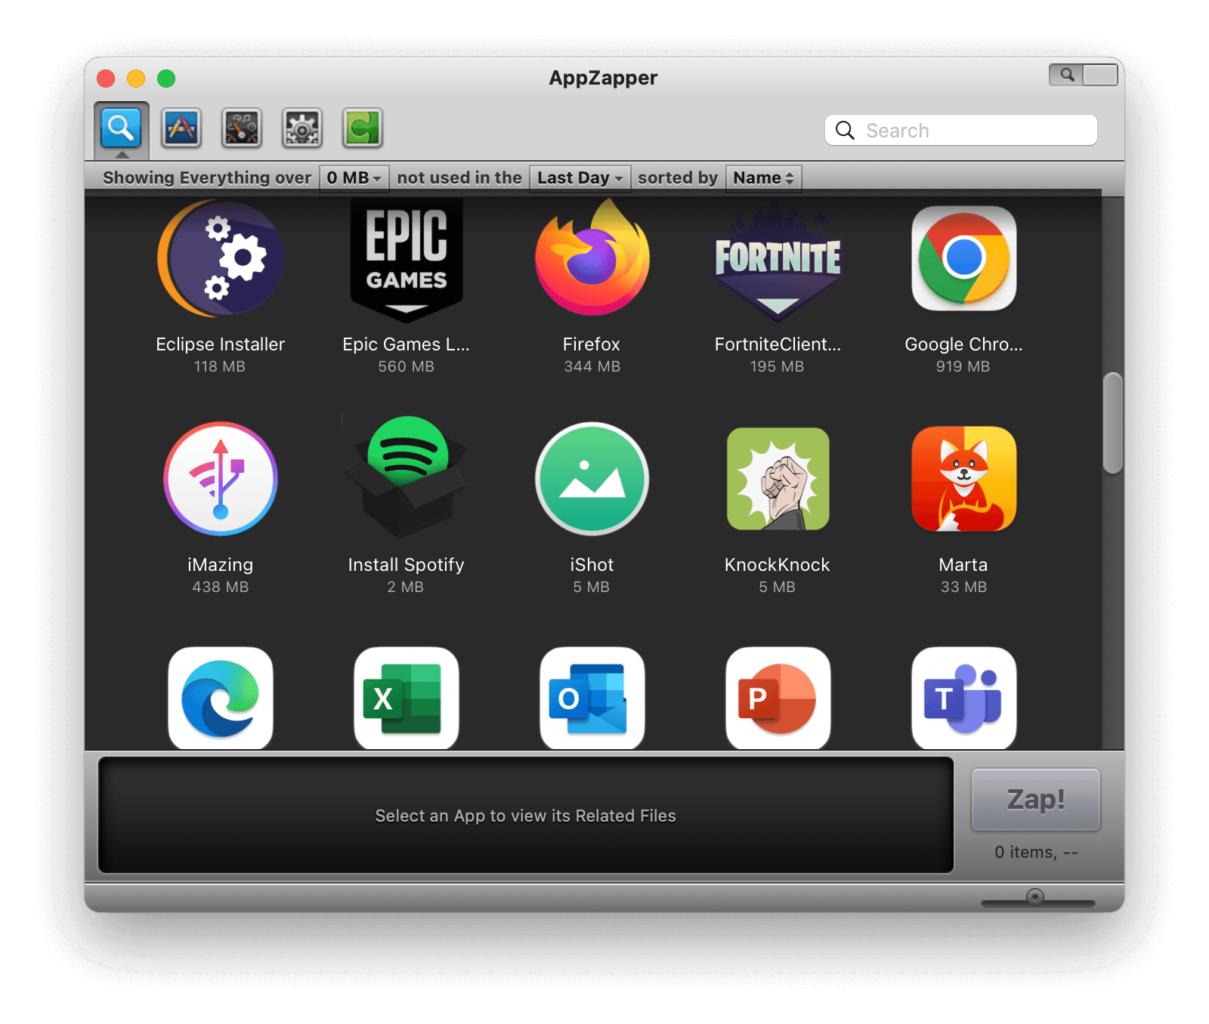Select the Microsoft Outlook app icon
The width and height of the screenshot is (1209, 1024).
pyautogui.click(x=592, y=699)
